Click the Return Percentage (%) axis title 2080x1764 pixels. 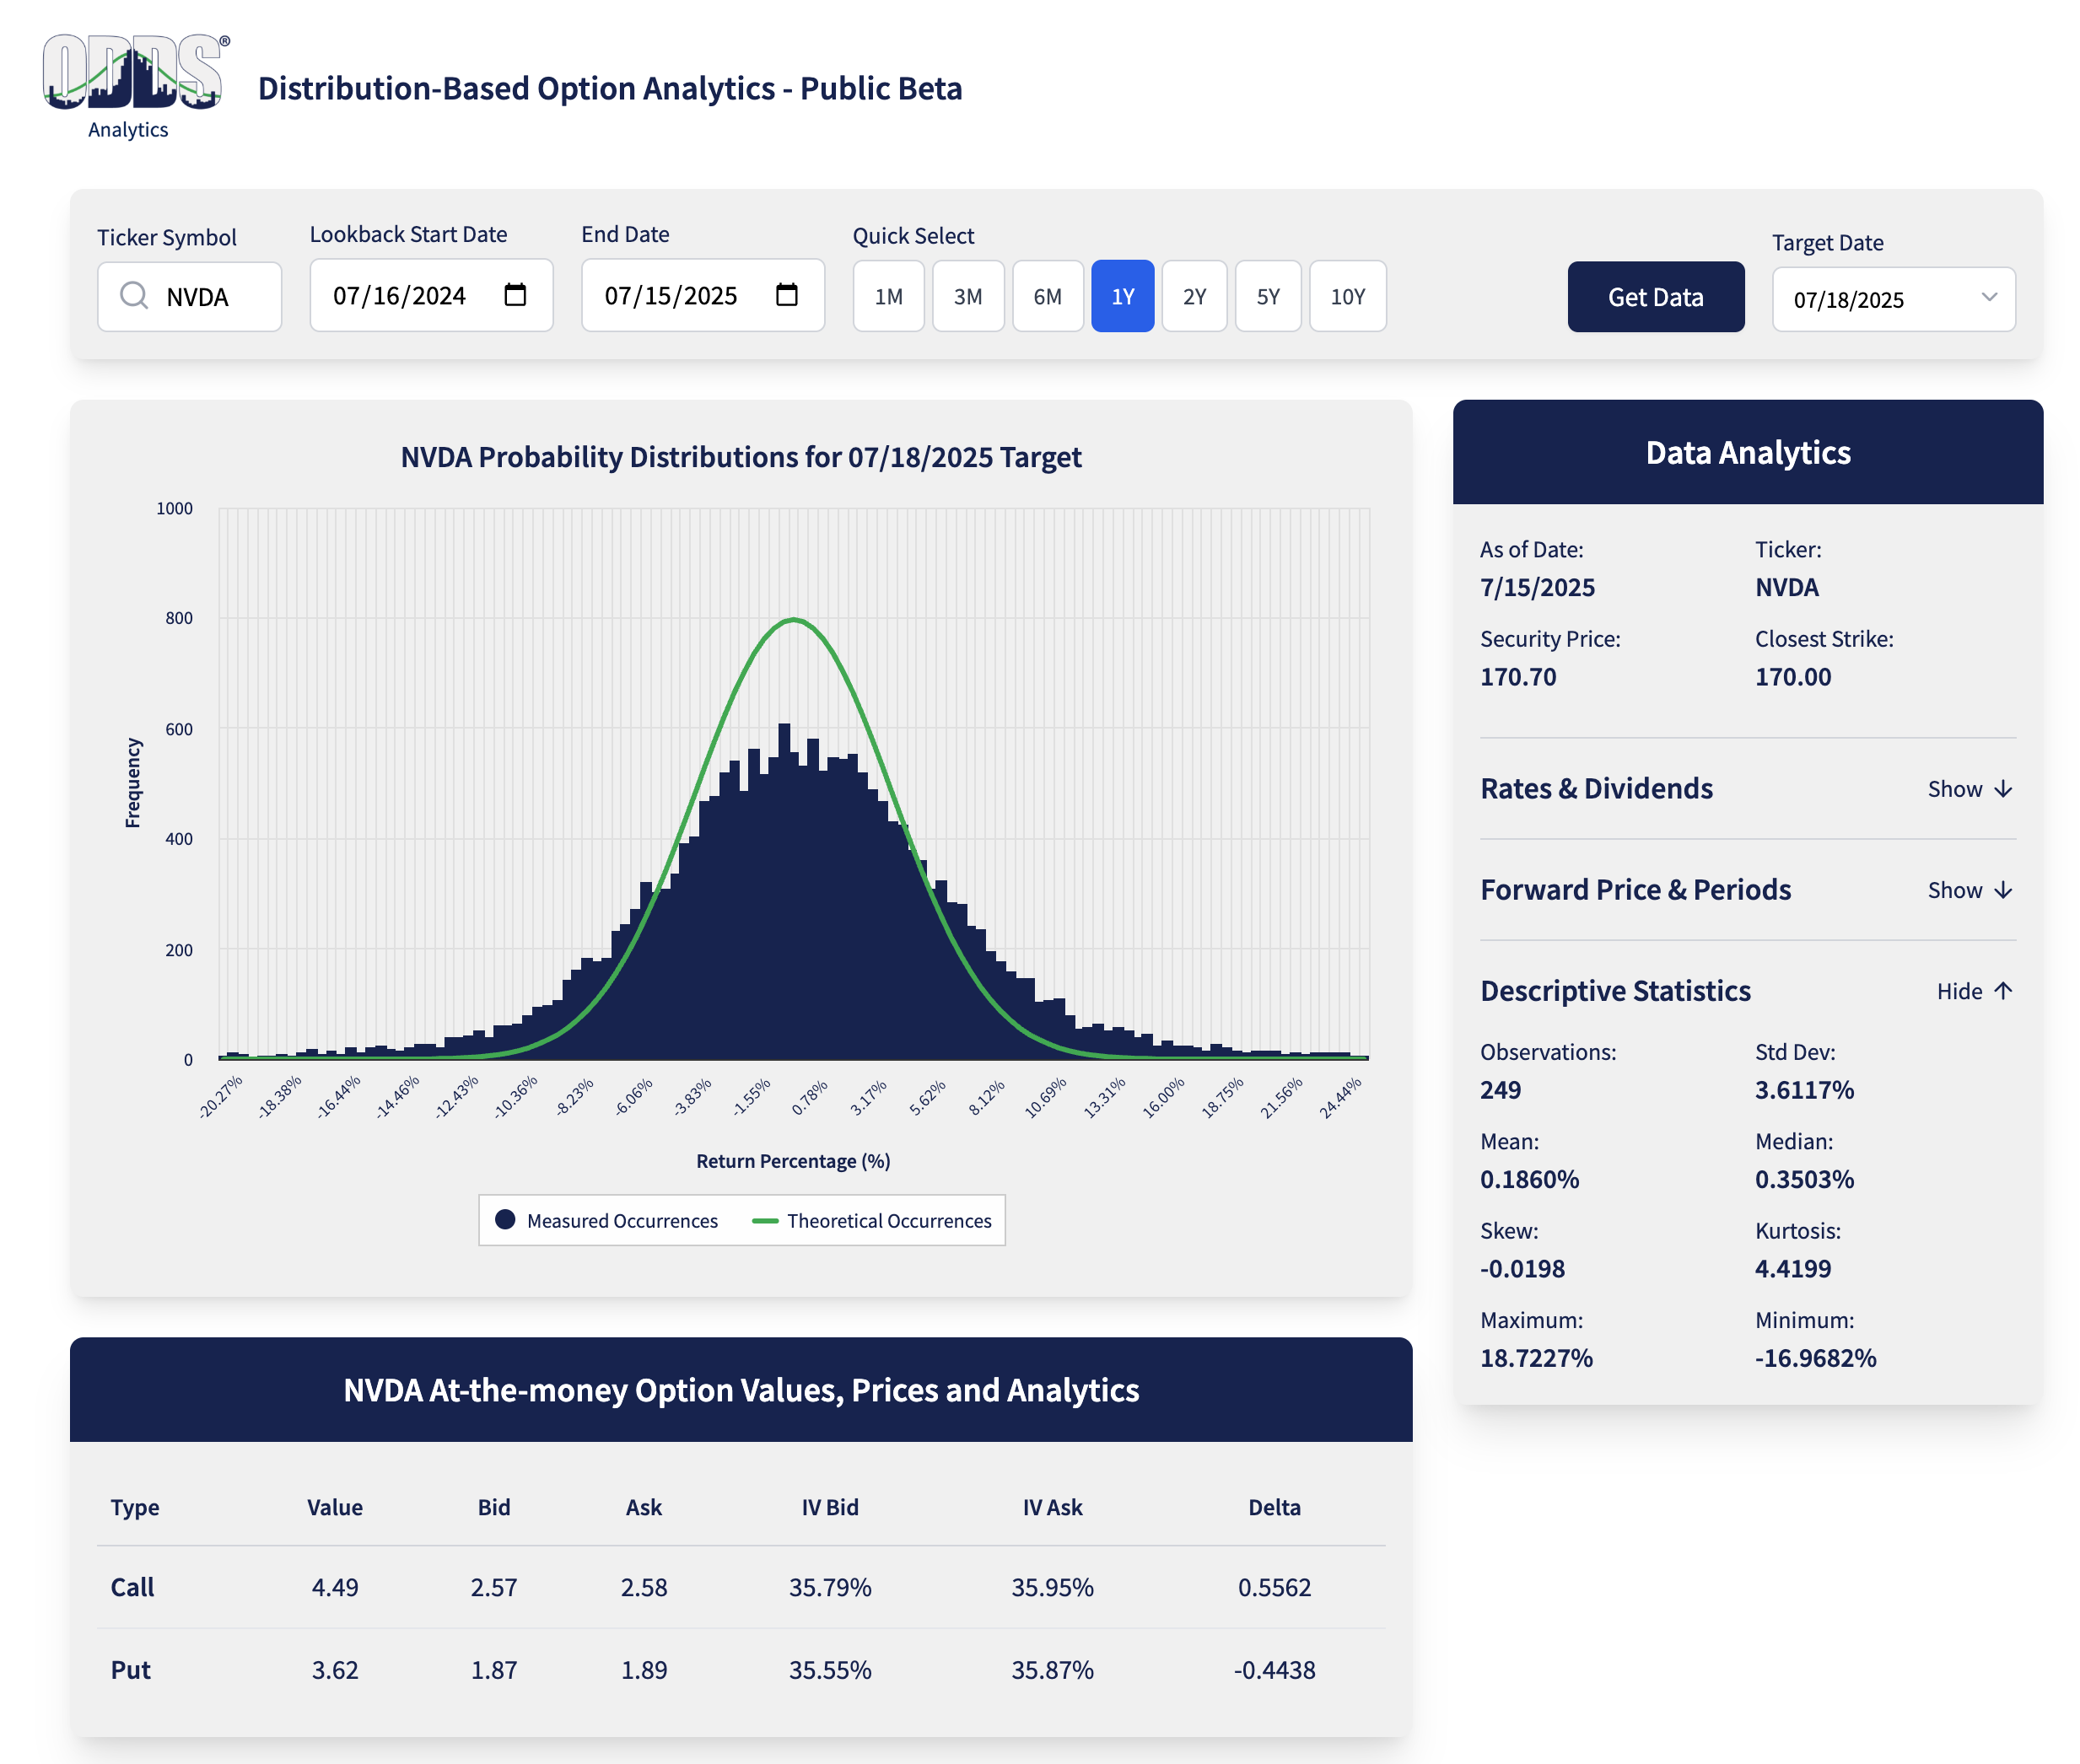click(792, 1161)
